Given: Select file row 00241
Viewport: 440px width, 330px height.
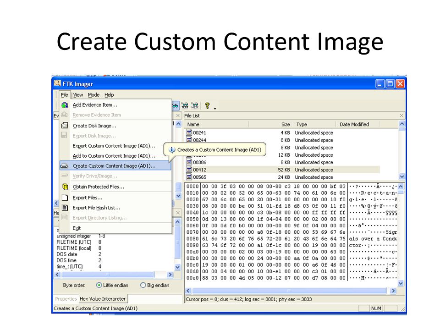Looking at the screenshot, I should click(282, 132).
